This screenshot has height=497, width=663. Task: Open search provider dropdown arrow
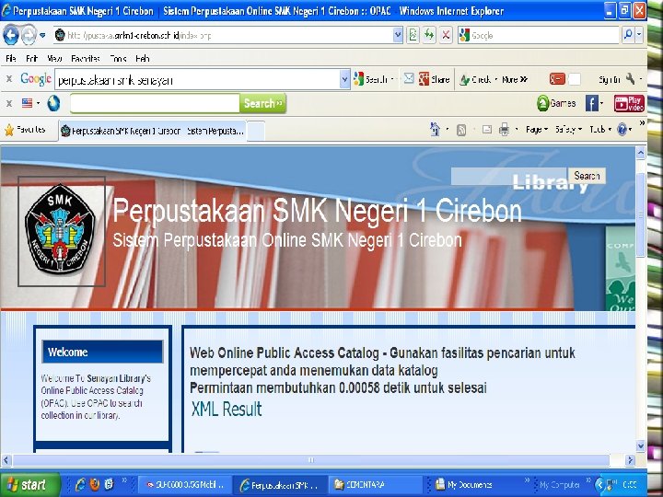coord(639,35)
